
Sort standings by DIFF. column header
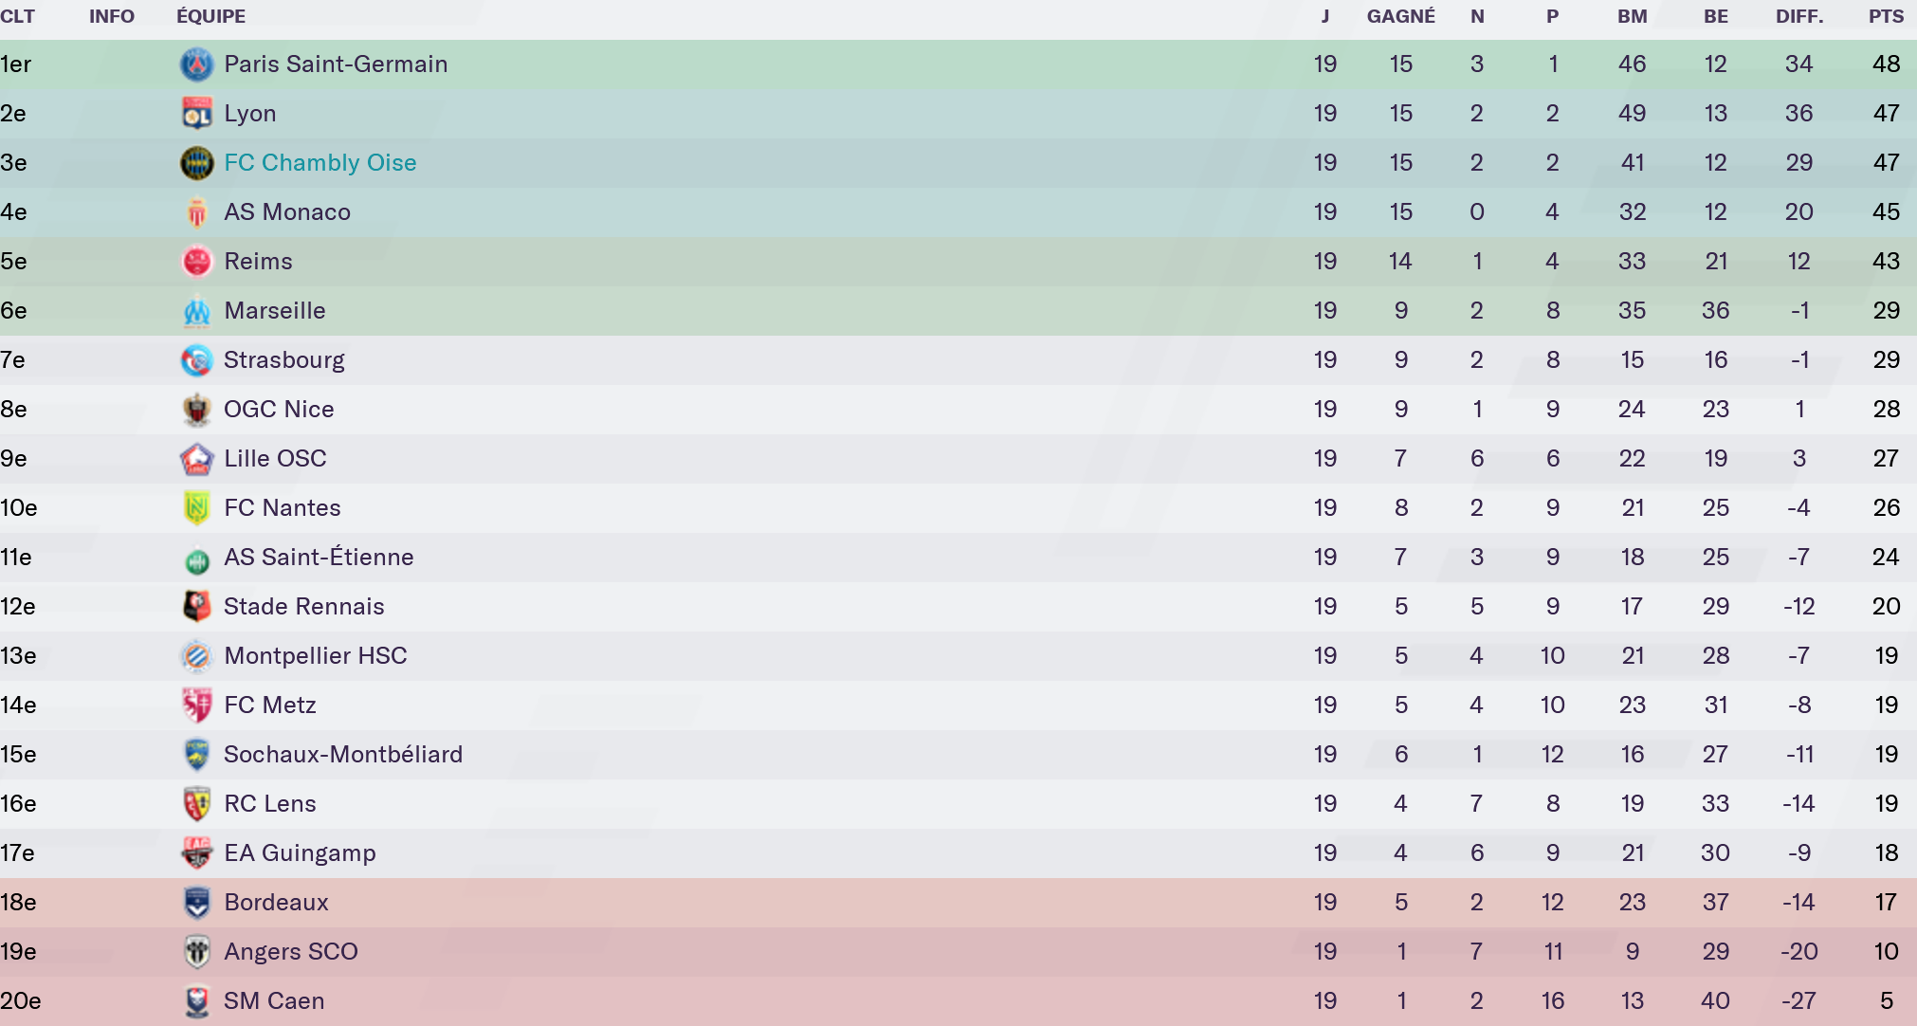click(x=1799, y=16)
